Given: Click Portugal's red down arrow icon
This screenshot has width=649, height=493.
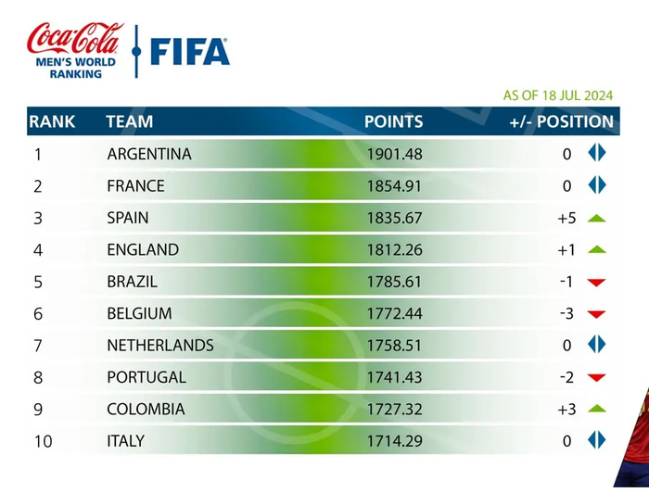Looking at the screenshot, I should pos(596,378).
